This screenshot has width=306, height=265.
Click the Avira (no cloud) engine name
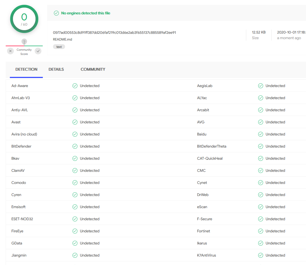click(x=24, y=134)
